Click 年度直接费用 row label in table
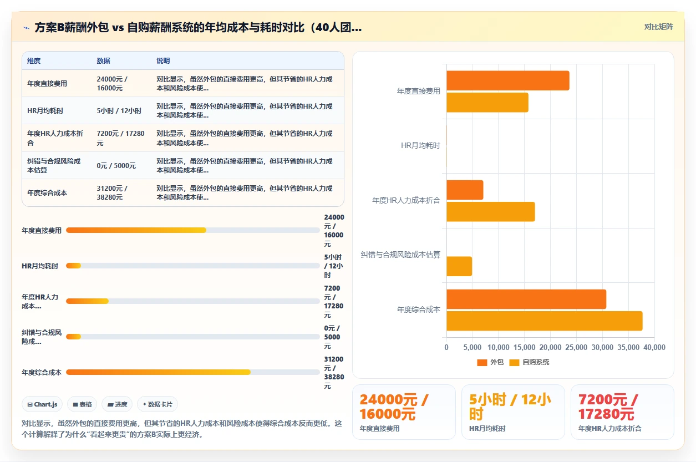The width and height of the screenshot is (696, 462). [47, 83]
